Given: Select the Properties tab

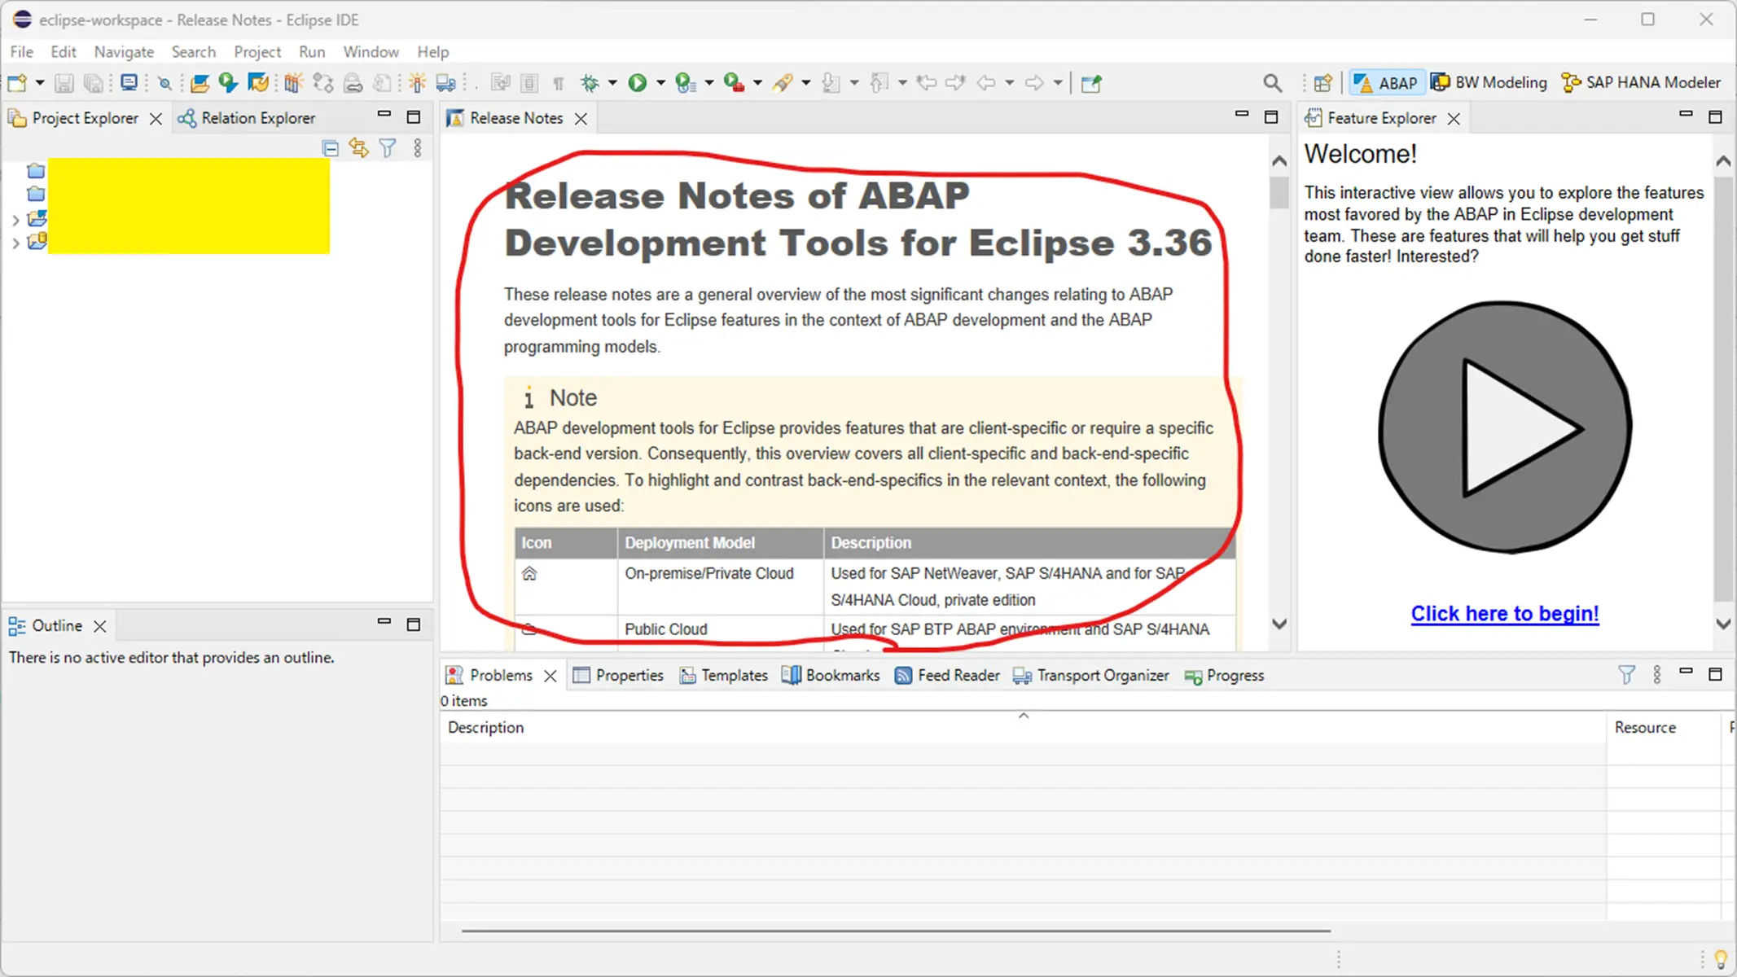Looking at the screenshot, I should click(618, 675).
